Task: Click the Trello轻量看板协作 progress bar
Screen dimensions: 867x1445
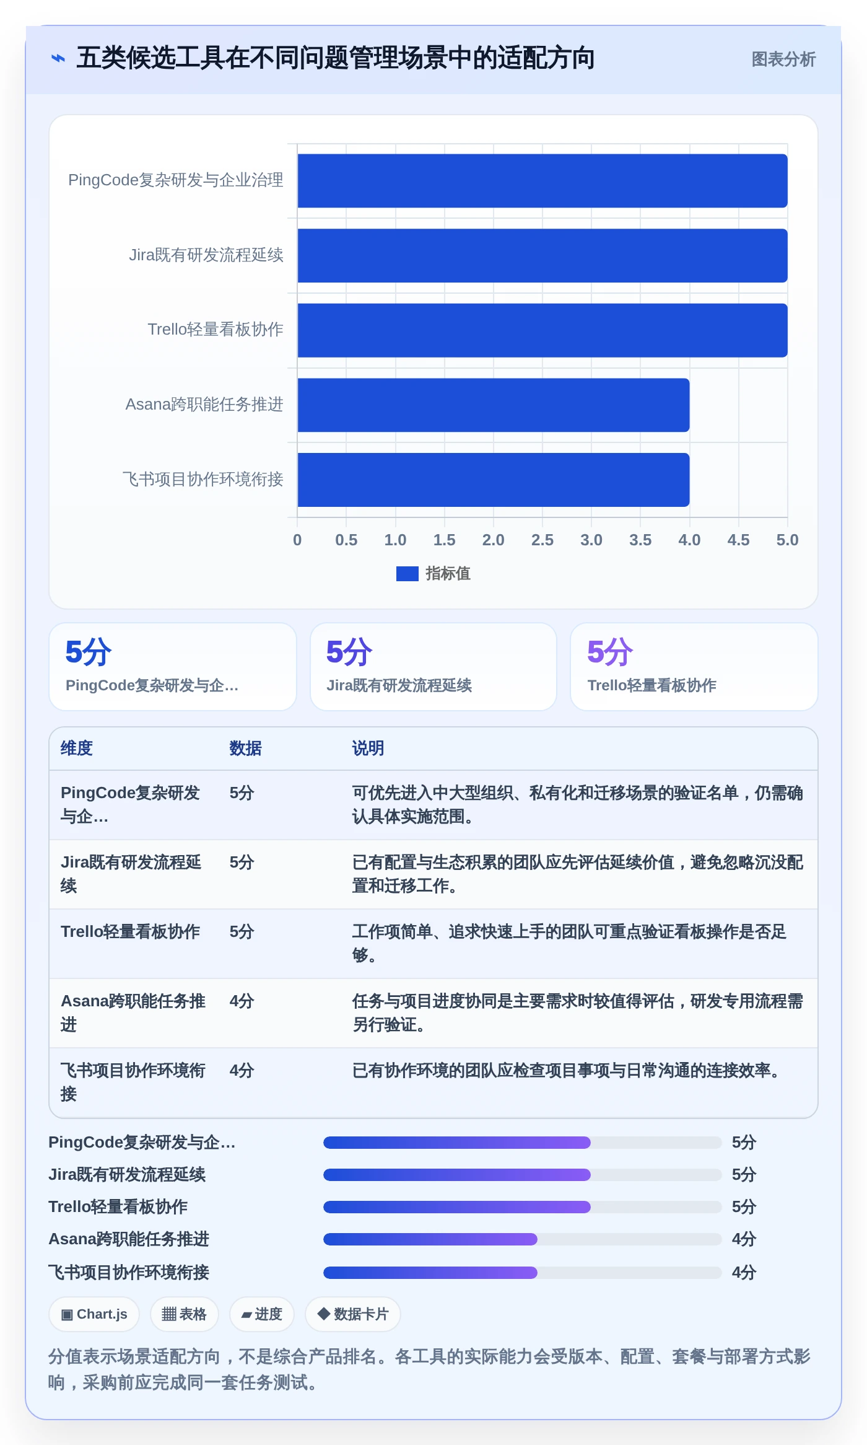Action: [x=523, y=1207]
